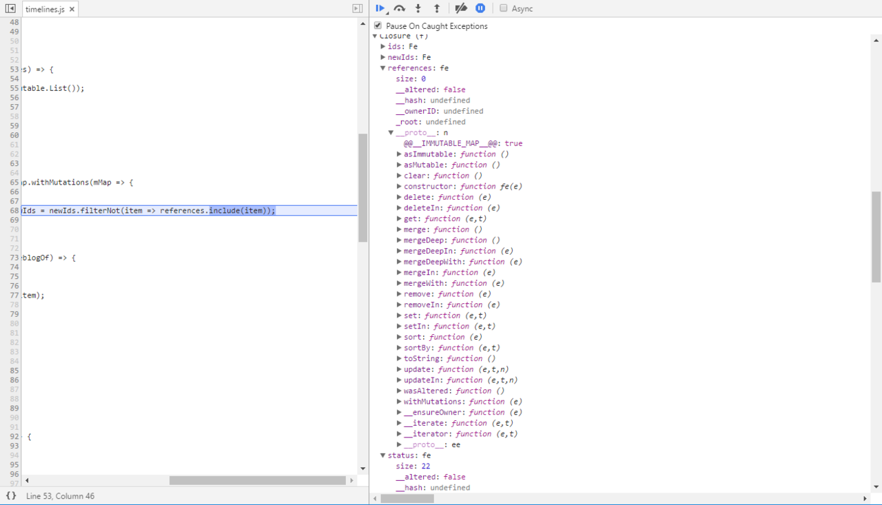
Task: Close the timelines.js tab
Action: (72, 10)
